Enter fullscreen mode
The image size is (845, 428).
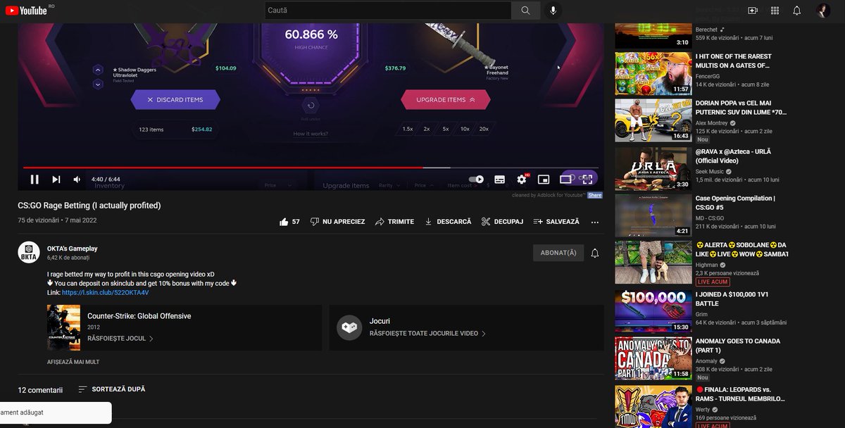[x=587, y=180]
